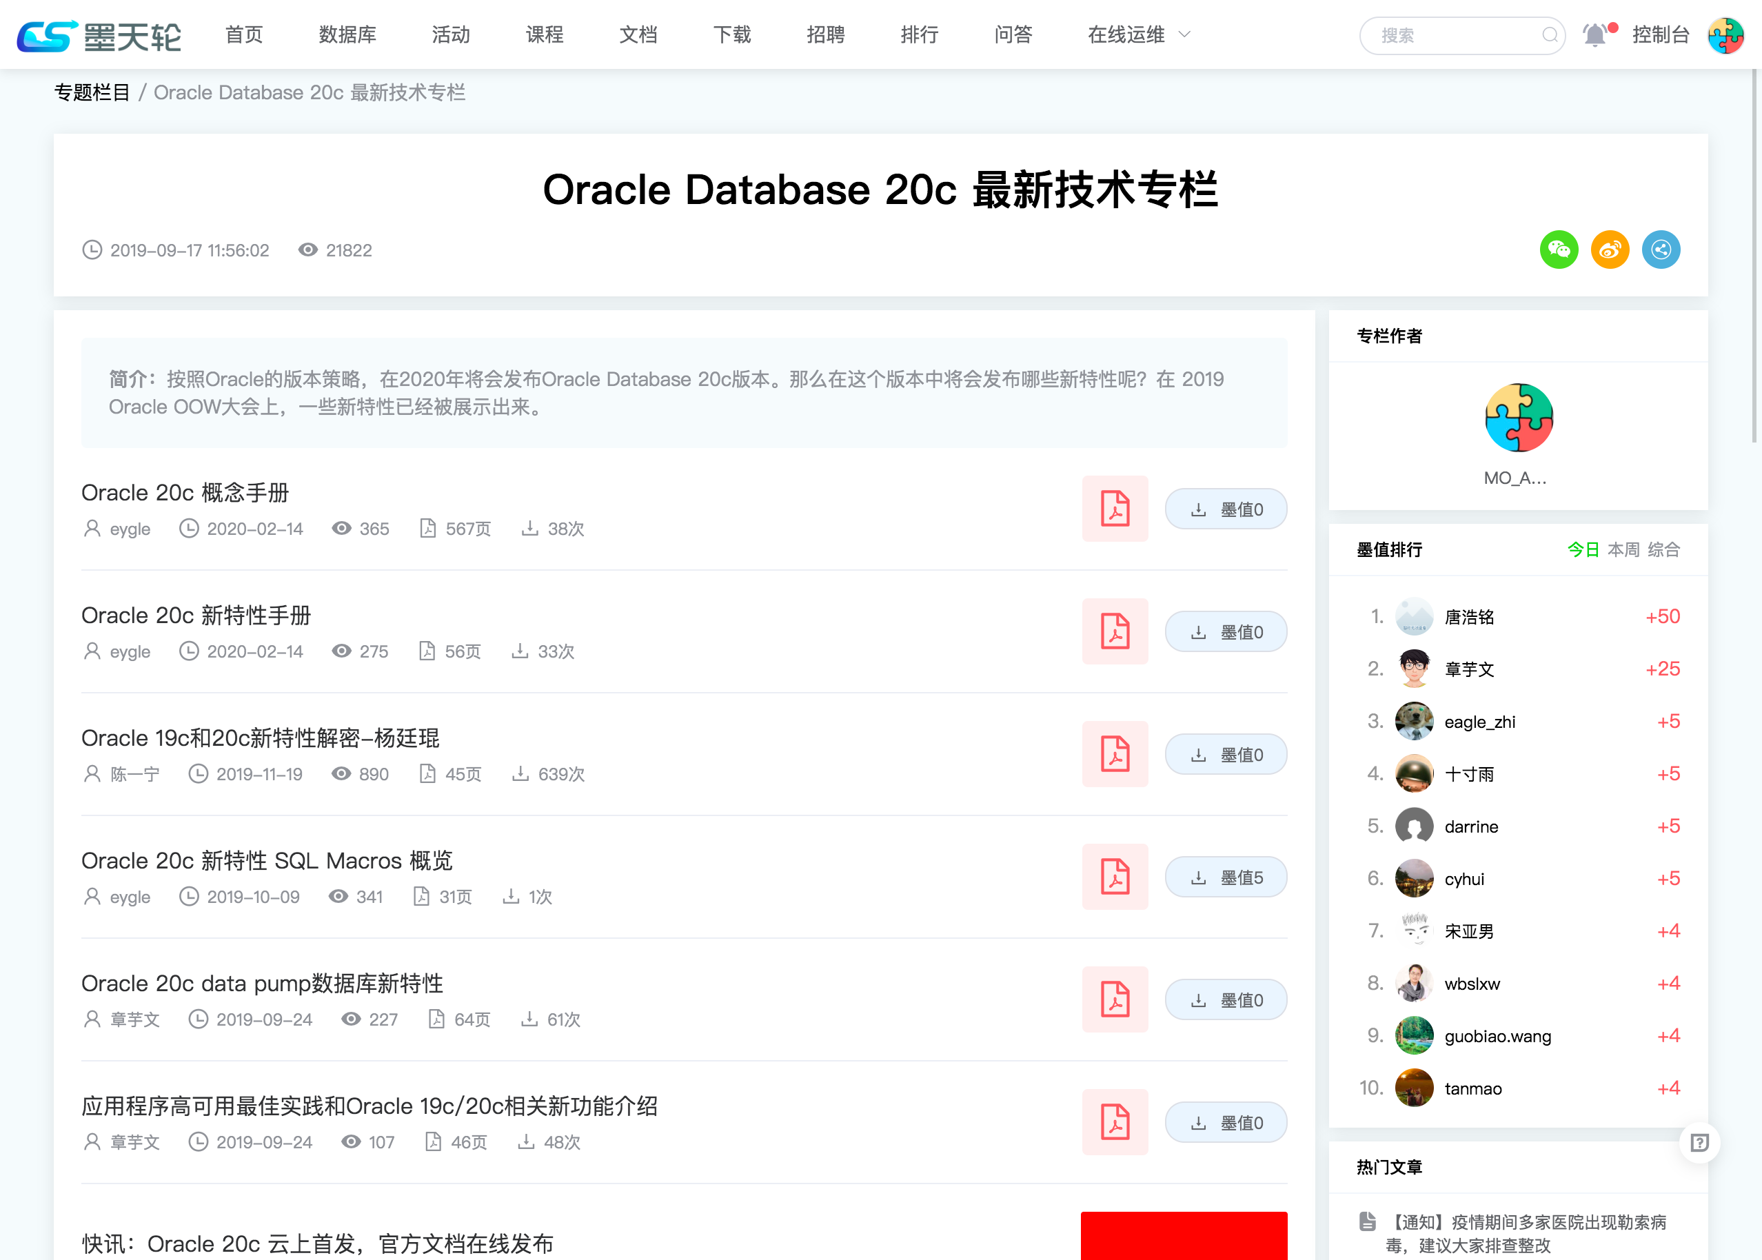This screenshot has width=1762, height=1260.
Task: Click the help question icon at right edge
Action: click(x=1699, y=1142)
